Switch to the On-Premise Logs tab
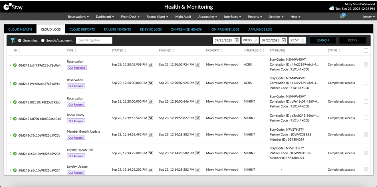The image size is (377, 187). coord(225,30)
